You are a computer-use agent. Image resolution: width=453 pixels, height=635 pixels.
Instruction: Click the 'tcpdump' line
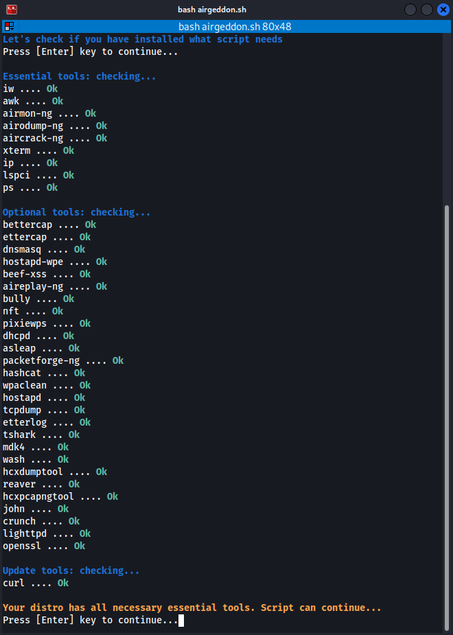coord(44,410)
